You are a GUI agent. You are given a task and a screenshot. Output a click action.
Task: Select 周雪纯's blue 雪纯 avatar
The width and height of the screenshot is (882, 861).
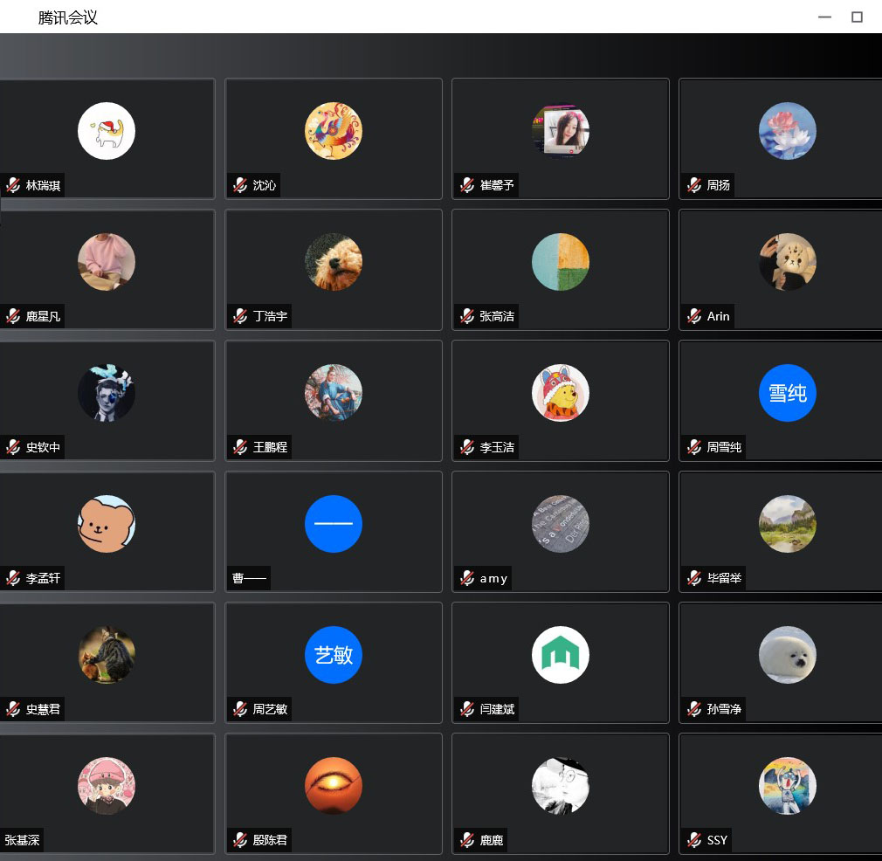point(787,393)
